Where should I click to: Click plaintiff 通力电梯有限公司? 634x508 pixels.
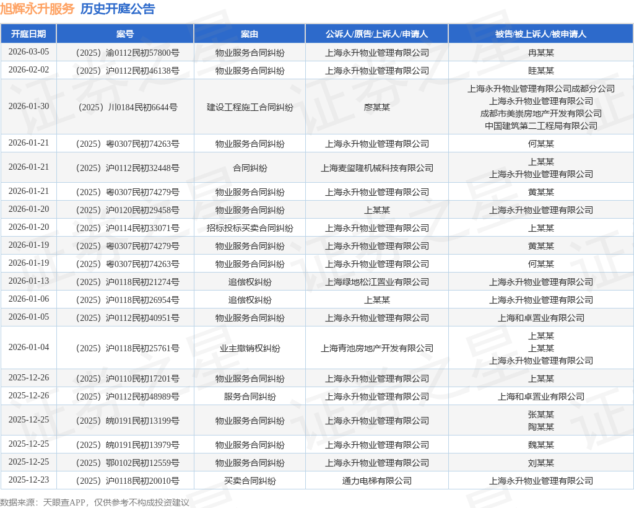click(x=377, y=481)
